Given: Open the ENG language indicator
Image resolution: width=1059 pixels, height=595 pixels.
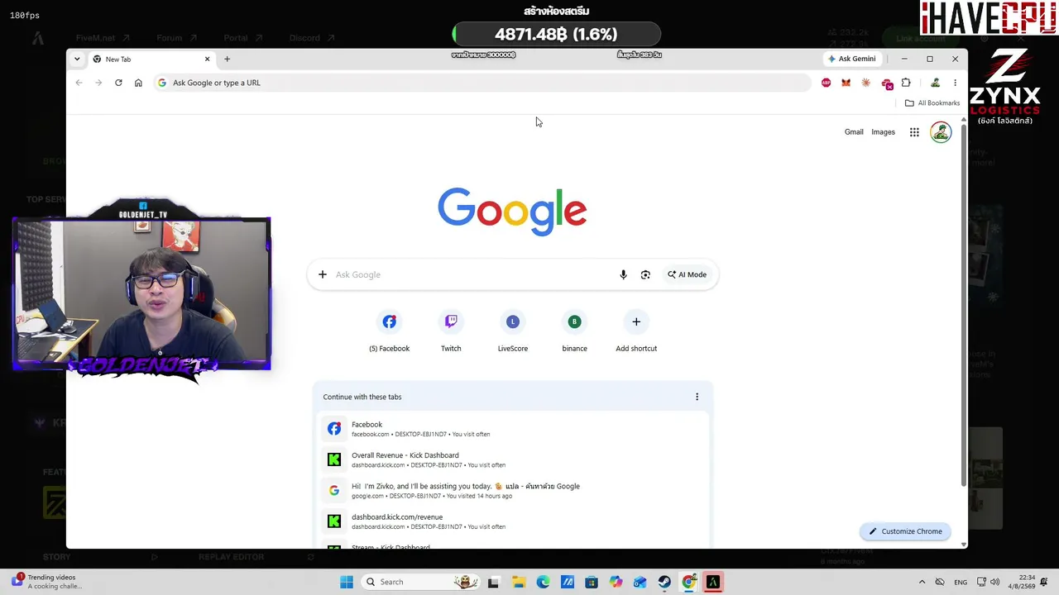Looking at the screenshot, I should click(961, 582).
